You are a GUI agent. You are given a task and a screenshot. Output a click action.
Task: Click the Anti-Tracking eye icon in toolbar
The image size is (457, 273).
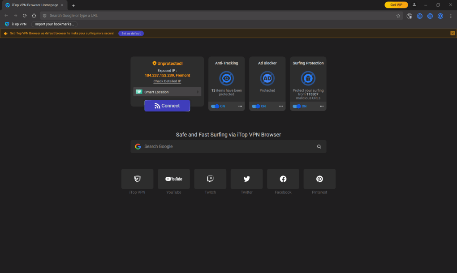click(x=420, y=16)
